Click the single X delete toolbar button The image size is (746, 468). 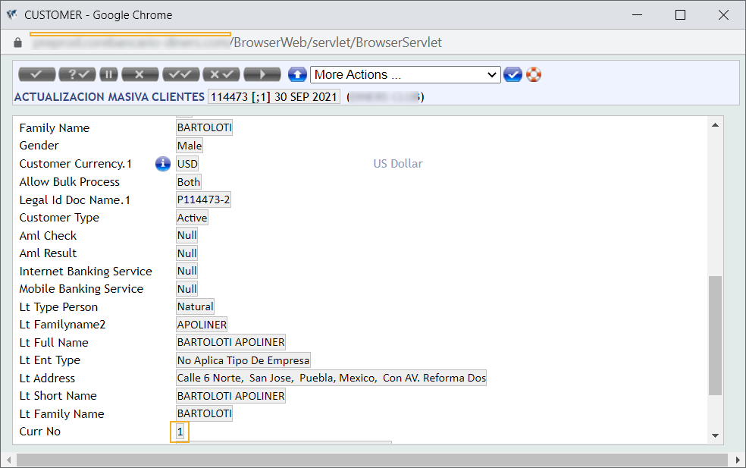click(x=139, y=74)
